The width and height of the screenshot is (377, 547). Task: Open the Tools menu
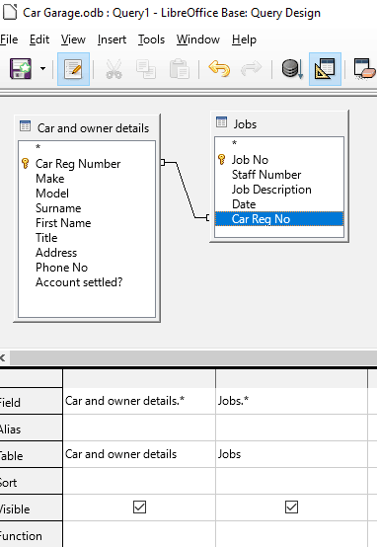151,39
